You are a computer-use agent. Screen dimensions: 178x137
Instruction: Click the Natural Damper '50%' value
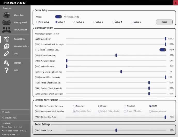172,55
